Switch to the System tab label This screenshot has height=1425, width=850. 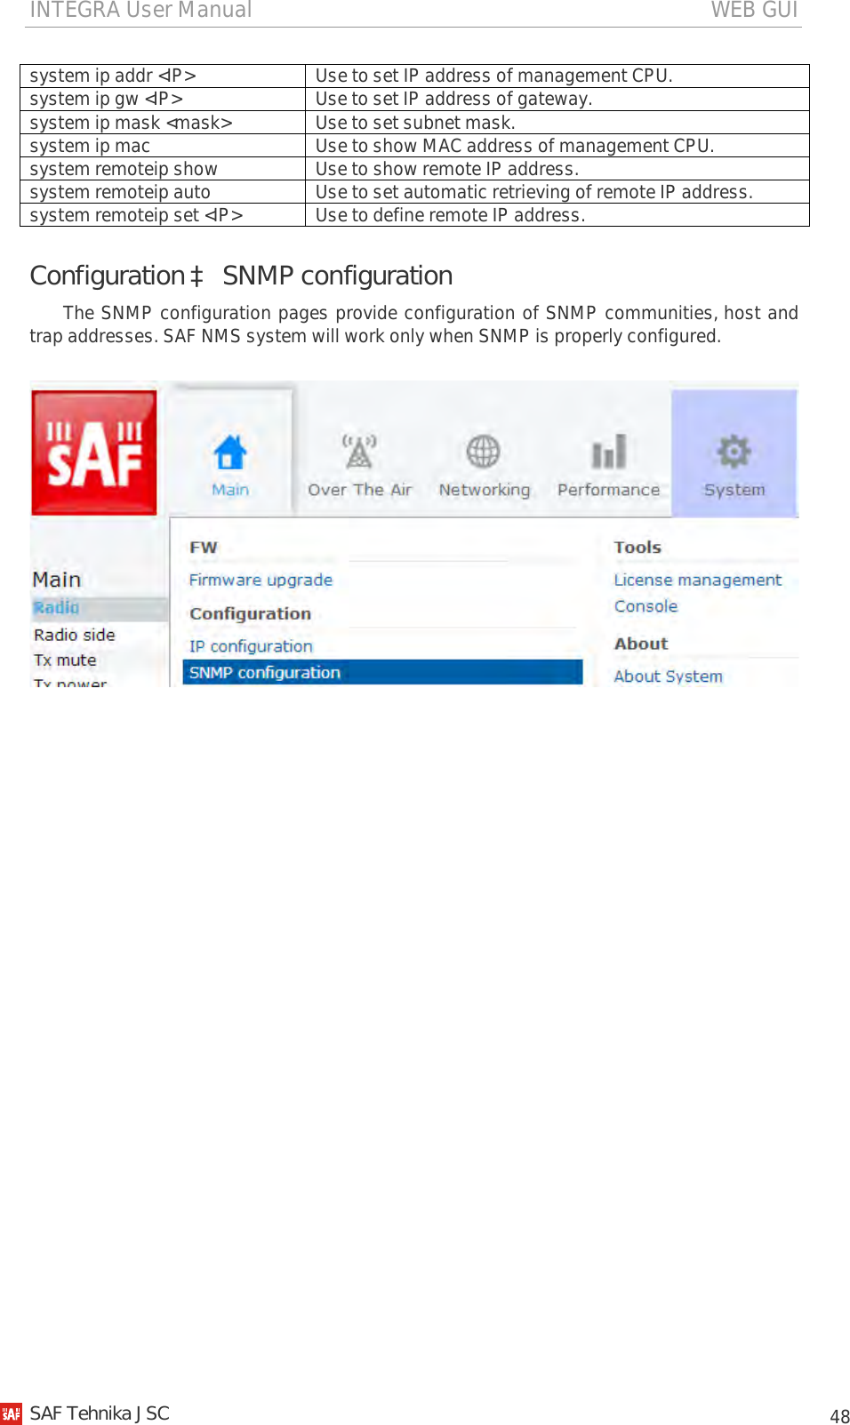(734, 490)
